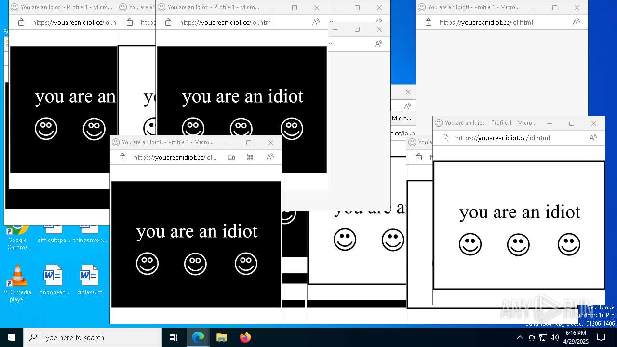Maximize the front-center black window

[249, 142]
